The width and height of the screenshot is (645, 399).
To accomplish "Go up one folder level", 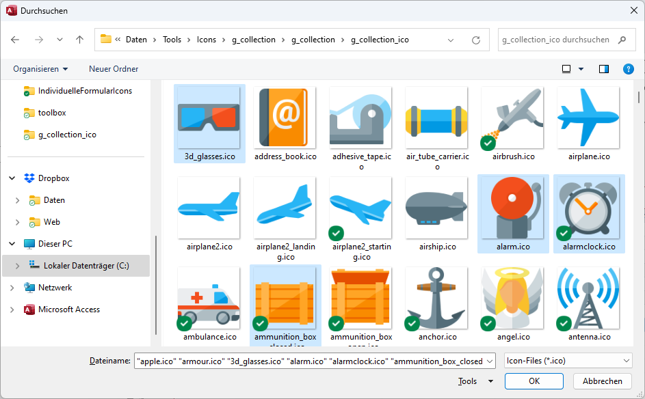I will point(79,40).
